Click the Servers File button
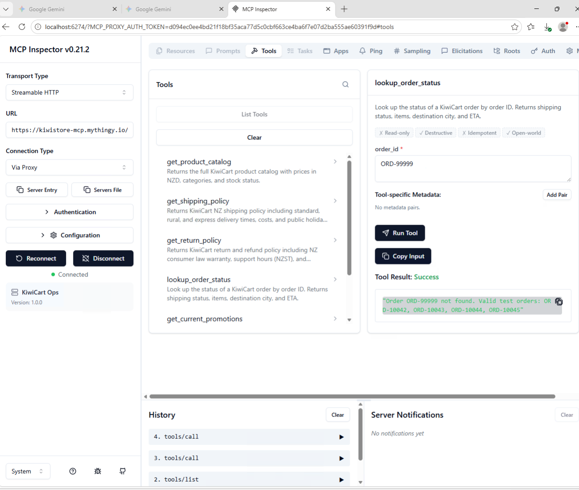 pos(102,189)
